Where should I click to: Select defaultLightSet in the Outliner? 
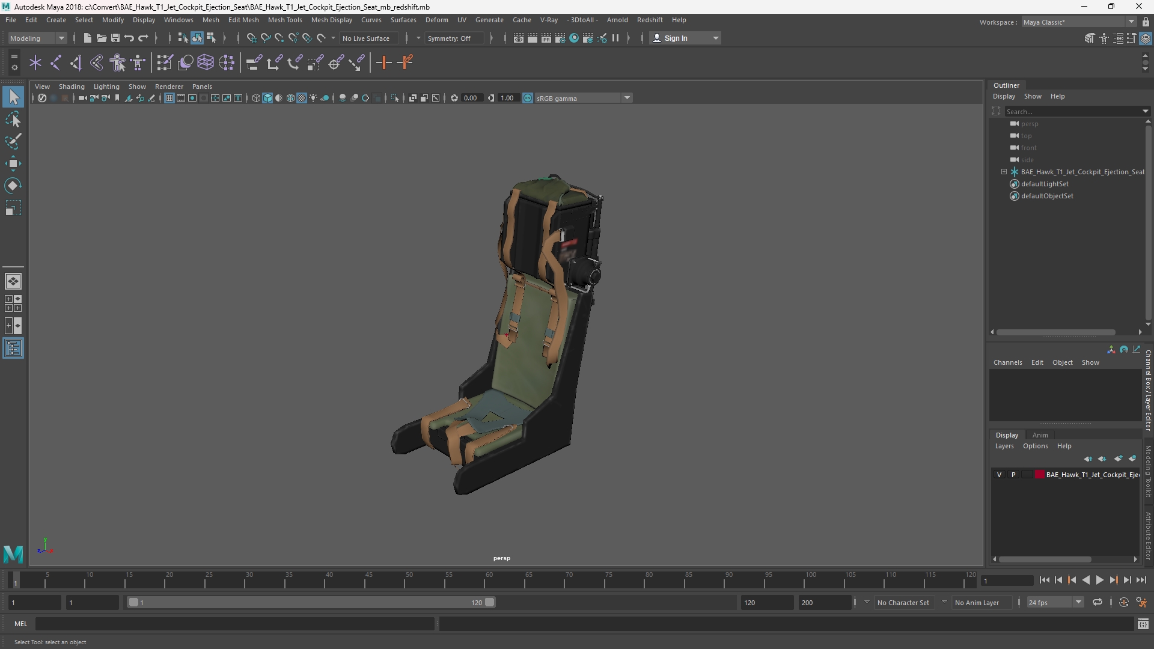click(1045, 184)
